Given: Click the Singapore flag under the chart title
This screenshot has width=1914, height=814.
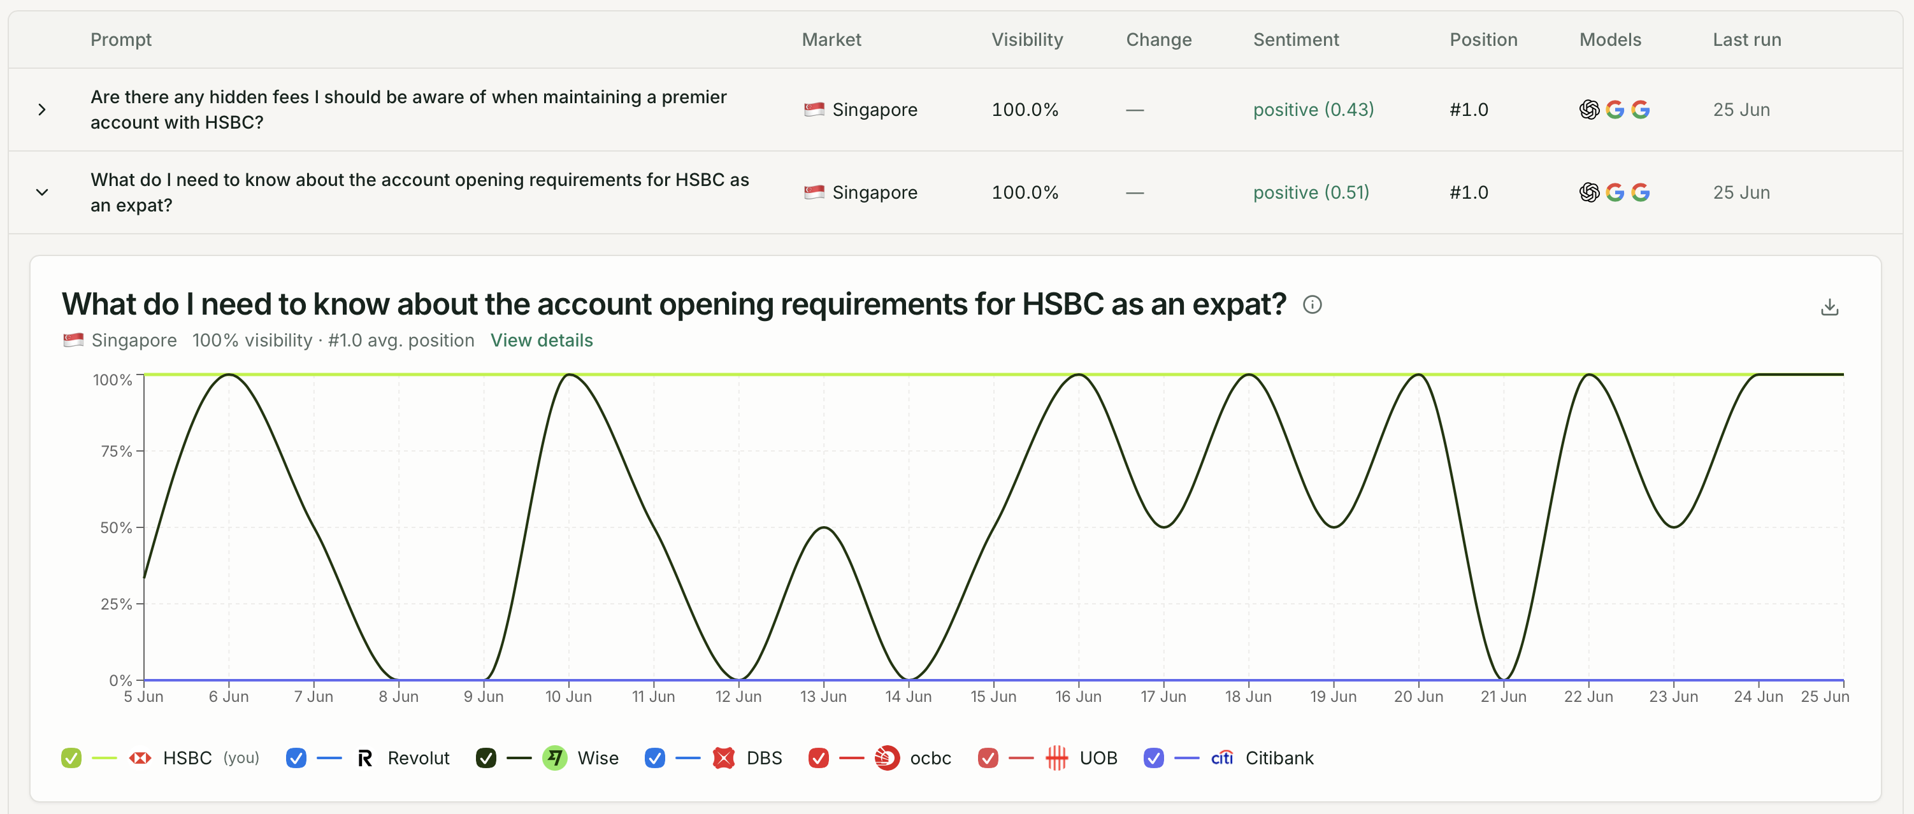Looking at the screenshot, I should coord(73,340).
